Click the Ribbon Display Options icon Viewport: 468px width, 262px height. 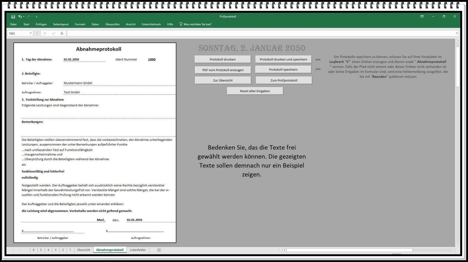coord(422,16)
